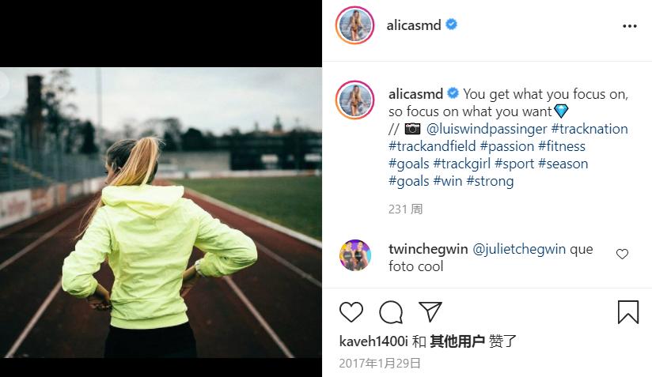This screenshot has width=652, height=377.
Task: Share post via paper plane icon
Action: tap(430, 311)
